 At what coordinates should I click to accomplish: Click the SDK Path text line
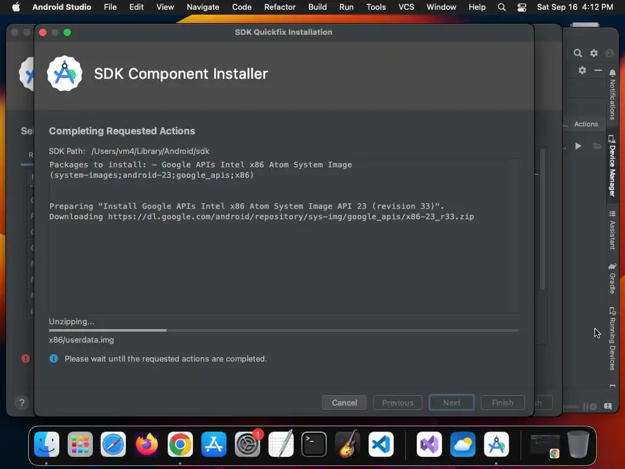pyautogui.click(x=129, y=151)
